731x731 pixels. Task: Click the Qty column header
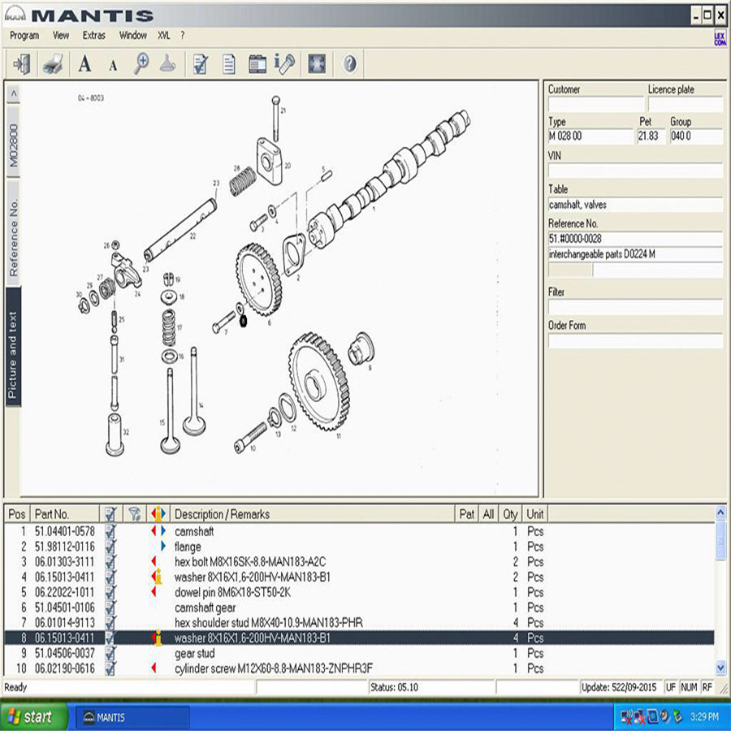(x=510, y=514)
